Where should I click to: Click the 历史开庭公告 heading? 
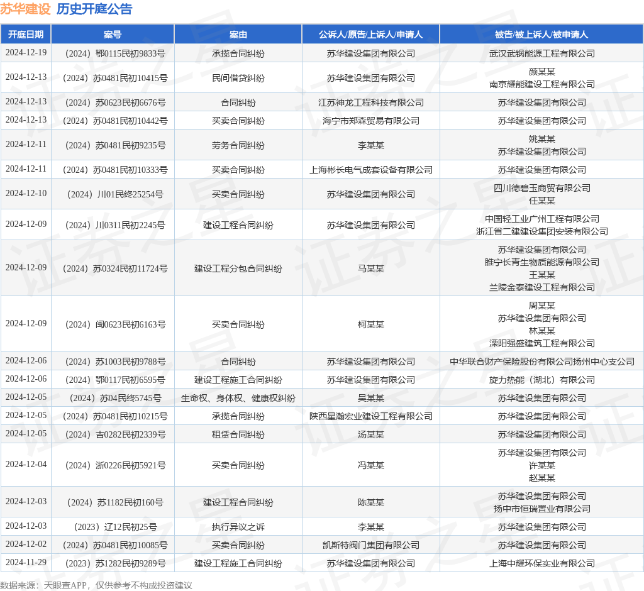click(x=94, y=9)
